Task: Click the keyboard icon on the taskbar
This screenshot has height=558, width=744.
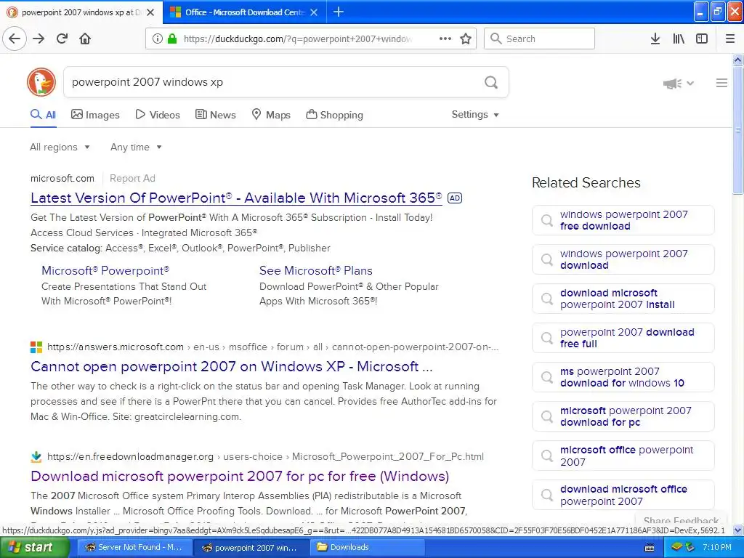Action: [x=650, y=548]
